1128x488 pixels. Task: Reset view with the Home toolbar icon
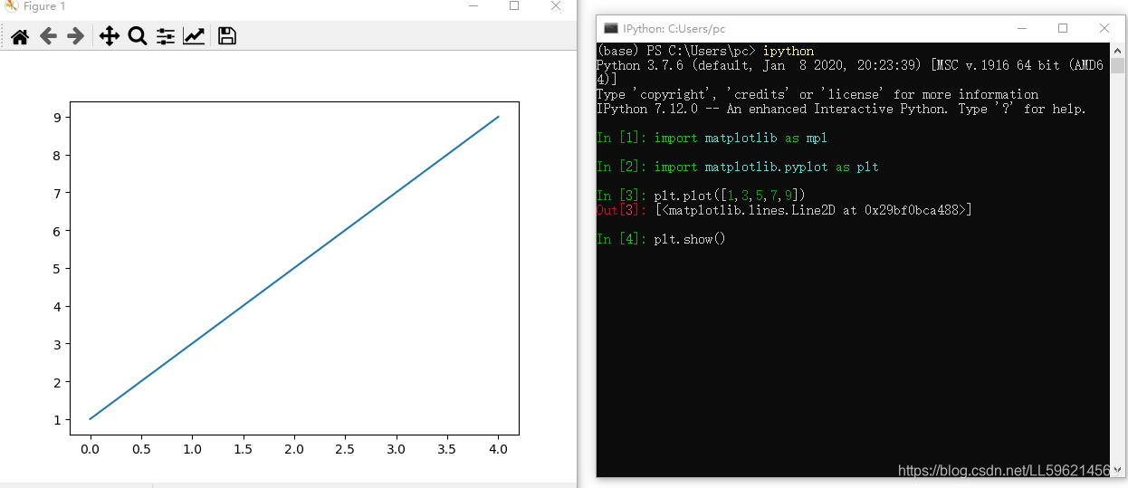click(20, 36)
